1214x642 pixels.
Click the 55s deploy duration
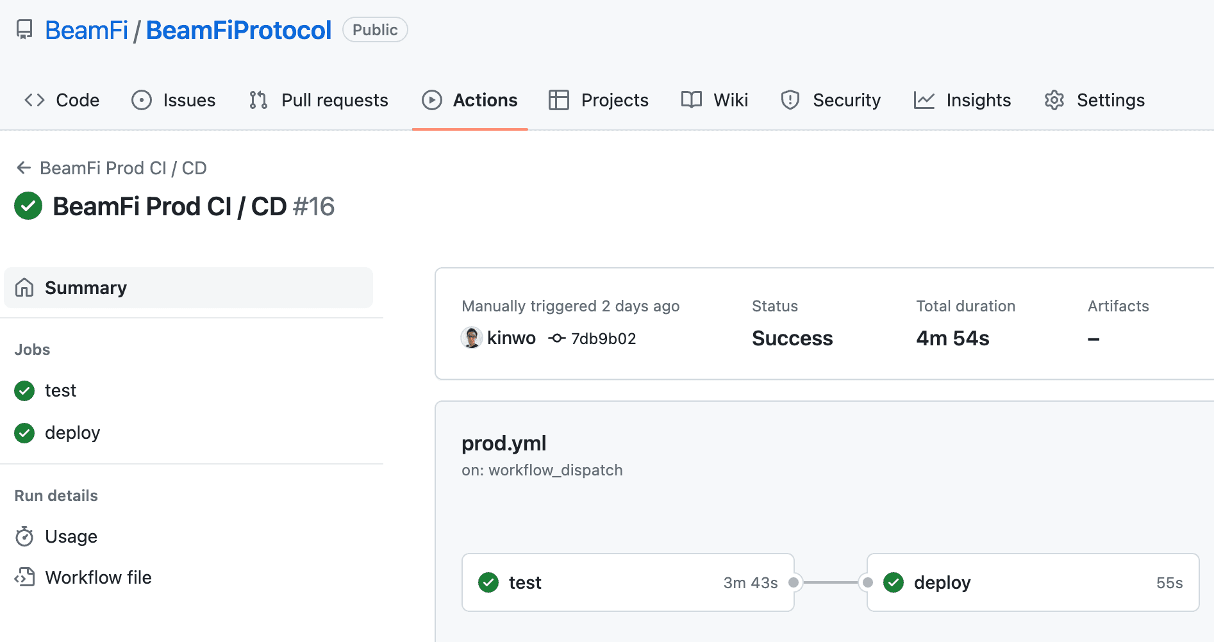pos(1169,583)
